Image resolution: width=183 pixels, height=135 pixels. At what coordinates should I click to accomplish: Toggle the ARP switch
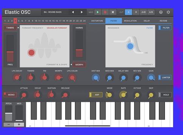pos(96,95)
